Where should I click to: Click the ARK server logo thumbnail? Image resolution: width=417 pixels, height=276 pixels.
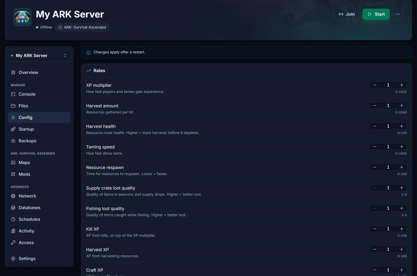[x=22, y=17]
